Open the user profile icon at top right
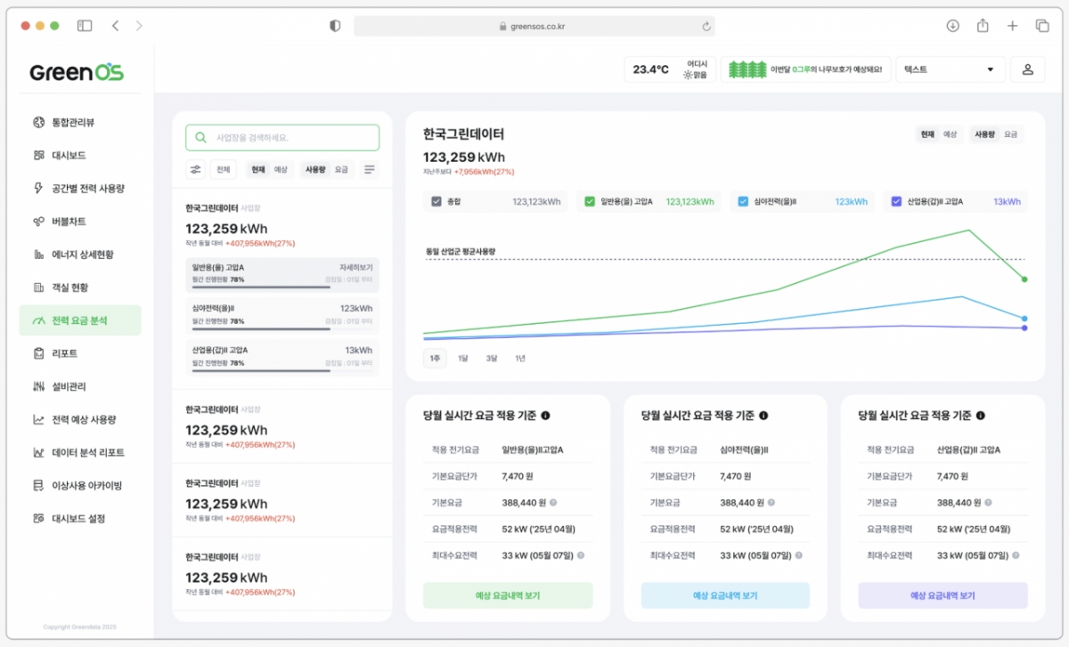 pyautogui.click(x=1028, y=69)
